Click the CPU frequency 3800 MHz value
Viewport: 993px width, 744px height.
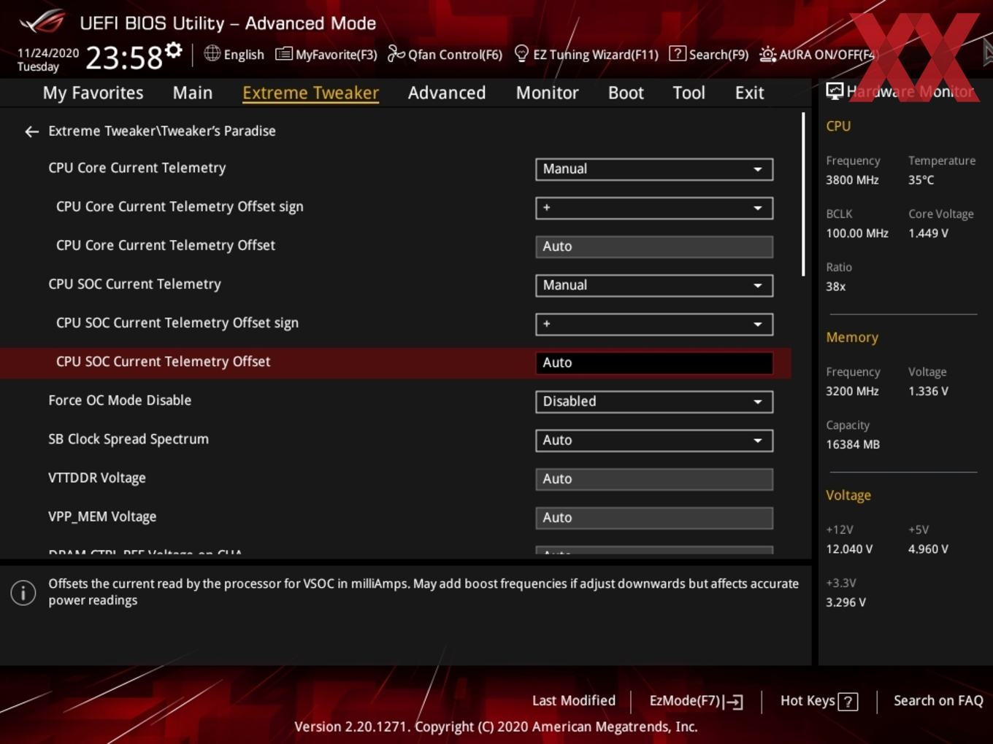852,180
